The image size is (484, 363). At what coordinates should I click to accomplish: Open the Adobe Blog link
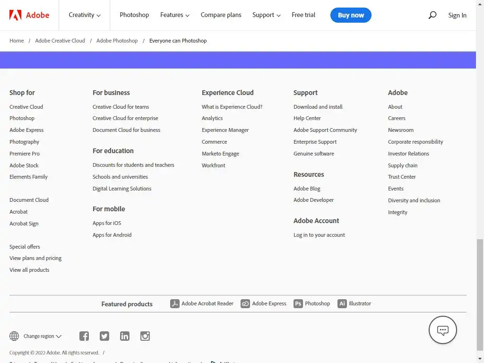pyautogui.click(x=307, y=189)
